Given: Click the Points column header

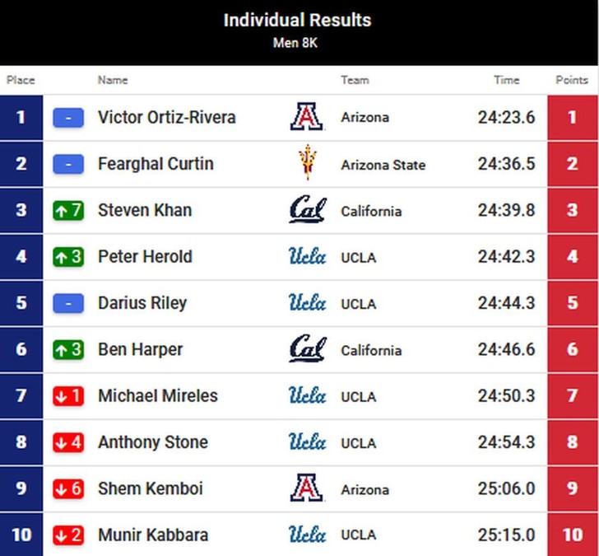Looking at the screenshot, I should (572, 80).
